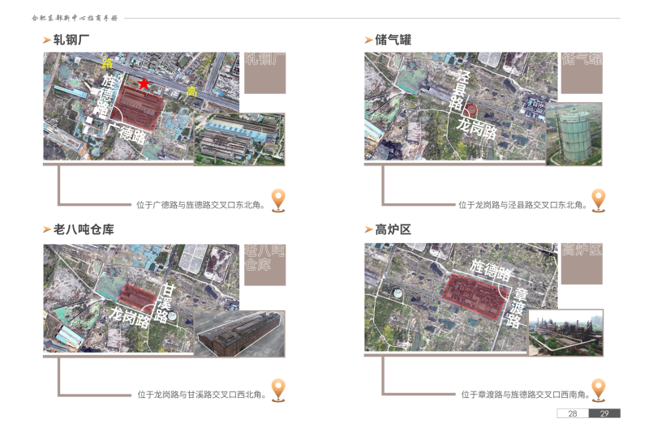Image resolution: width=649 pixels, height=436 pixels.
Task: Open the blast furnace photo thumbnail
Action: [x=565, y=332]
